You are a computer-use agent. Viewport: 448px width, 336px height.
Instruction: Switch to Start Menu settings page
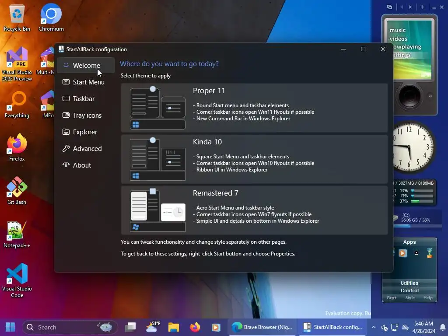[85, 82]
